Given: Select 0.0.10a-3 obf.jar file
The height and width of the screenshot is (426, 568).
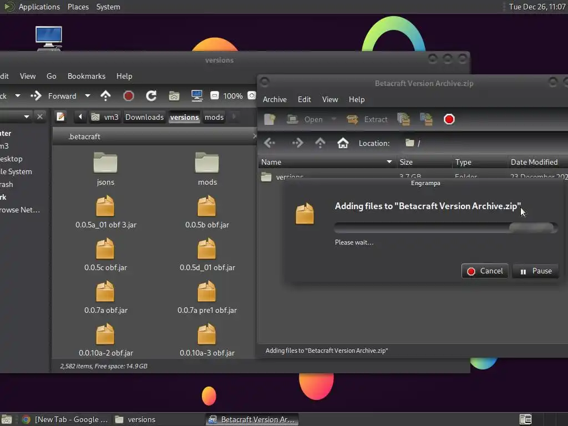Looking at the screenshot, I should click(x=207, y=340).
